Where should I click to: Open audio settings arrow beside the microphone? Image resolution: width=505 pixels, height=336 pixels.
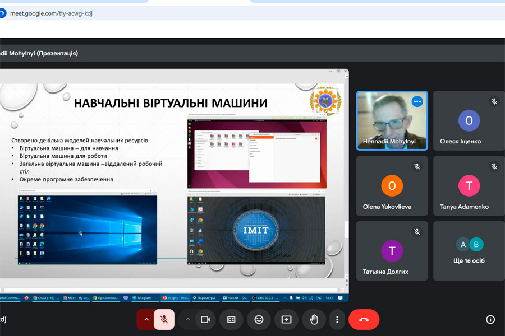pos(146,319)
